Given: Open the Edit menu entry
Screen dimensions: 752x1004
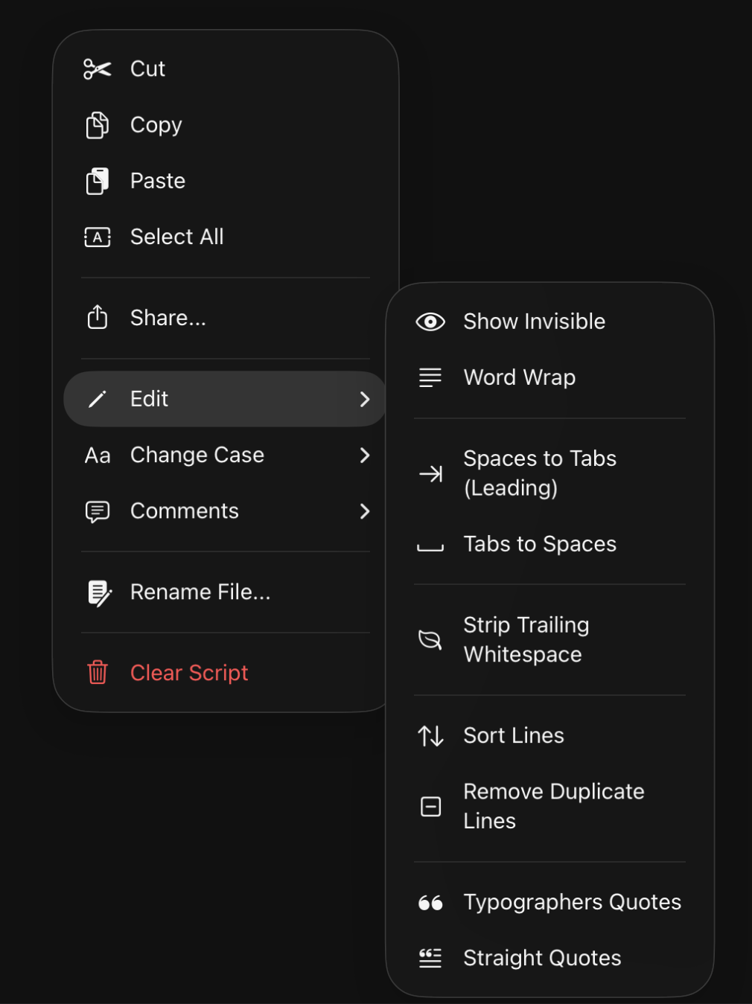Looking at the screenshot, I should pos(226,399).
